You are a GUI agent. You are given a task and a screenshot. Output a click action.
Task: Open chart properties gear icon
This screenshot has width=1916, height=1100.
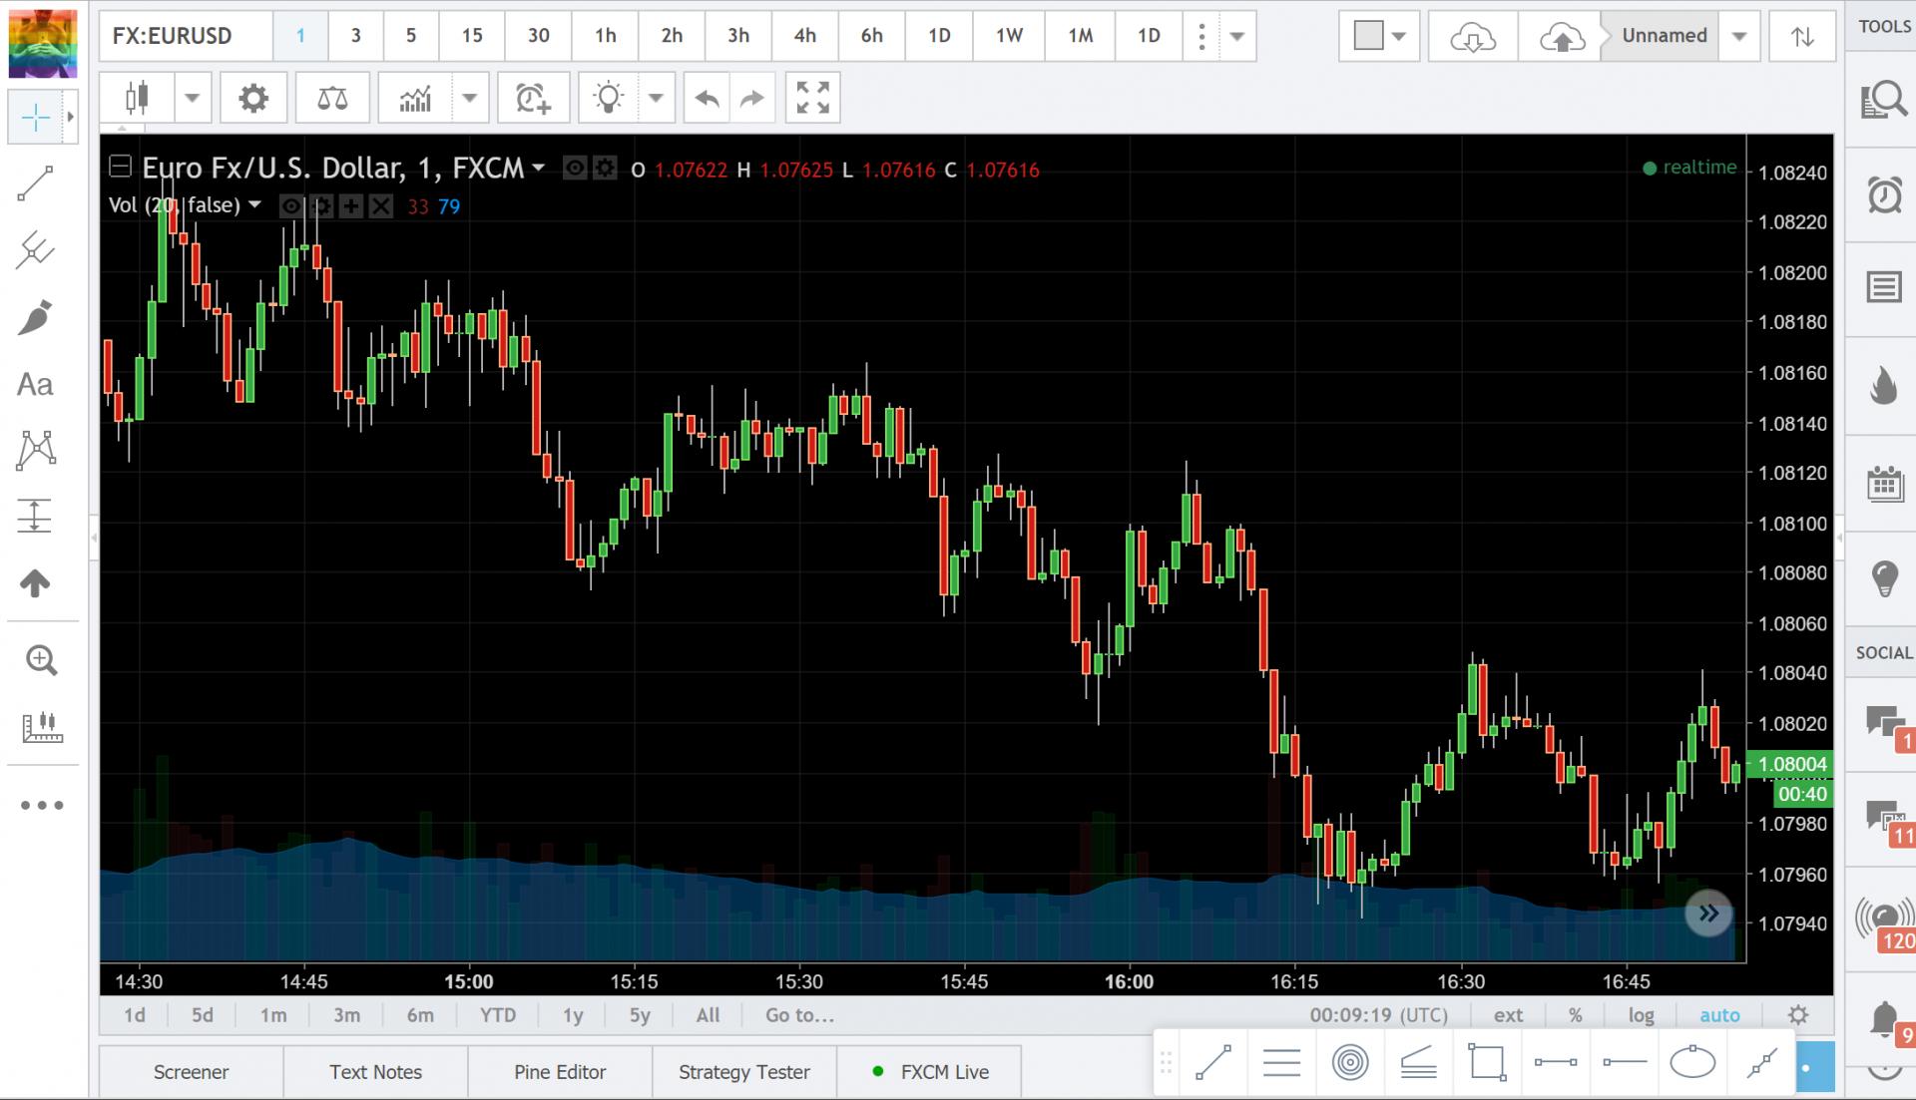[x=253, y=98]
